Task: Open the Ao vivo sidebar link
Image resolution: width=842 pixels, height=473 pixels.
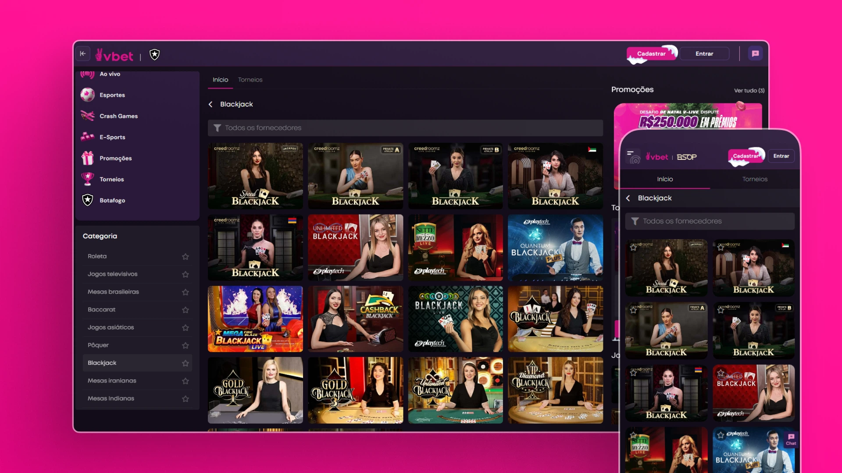Action: pyautogui.click(x=110, y=74)
